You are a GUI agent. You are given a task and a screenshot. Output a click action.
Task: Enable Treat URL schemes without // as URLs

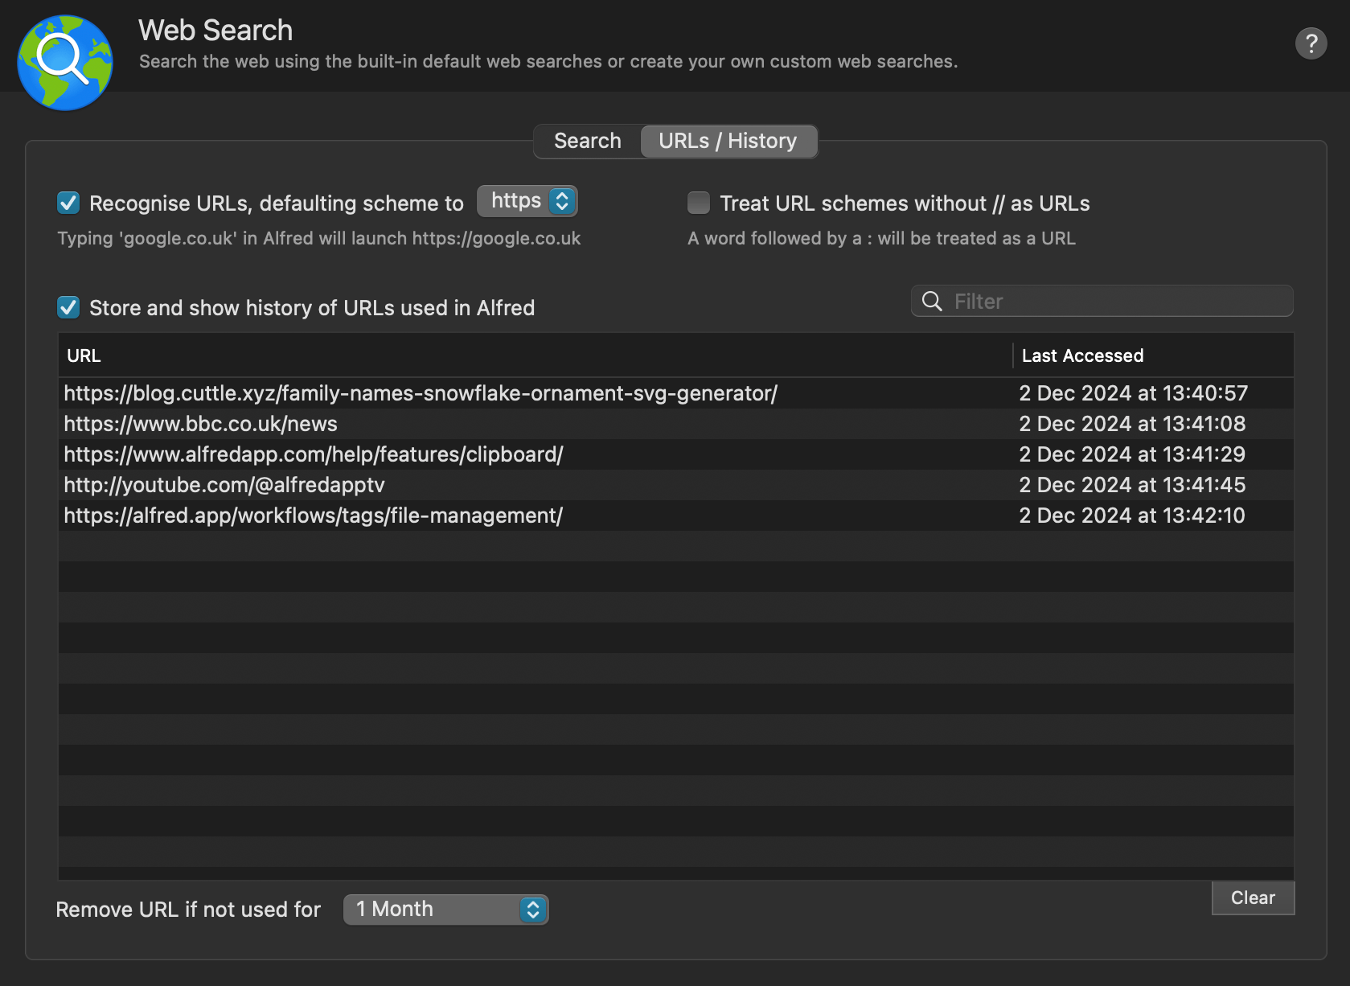point(698,203)
